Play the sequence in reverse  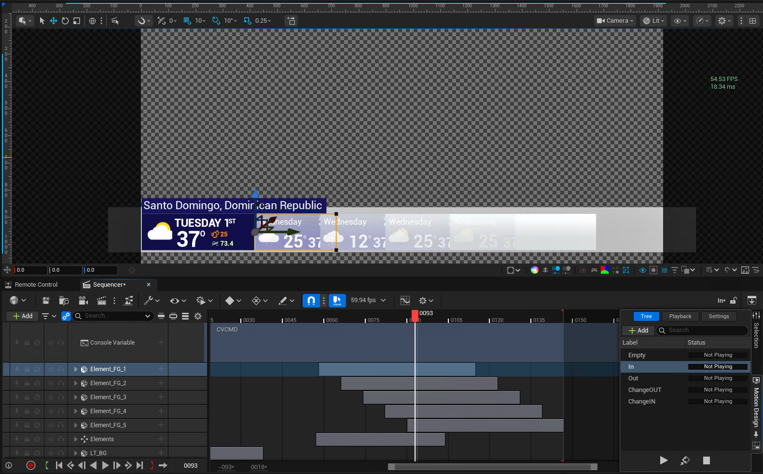(94, 465)
